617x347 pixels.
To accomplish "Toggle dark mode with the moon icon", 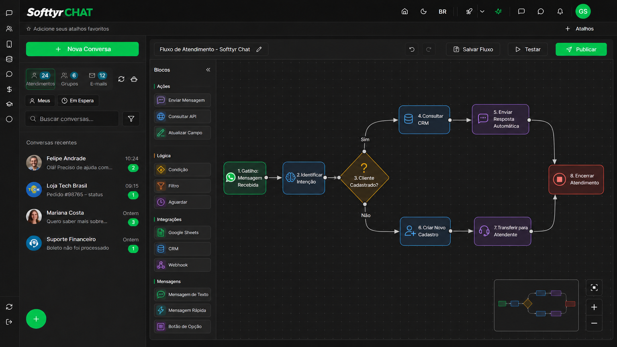I will coord(423,11).
